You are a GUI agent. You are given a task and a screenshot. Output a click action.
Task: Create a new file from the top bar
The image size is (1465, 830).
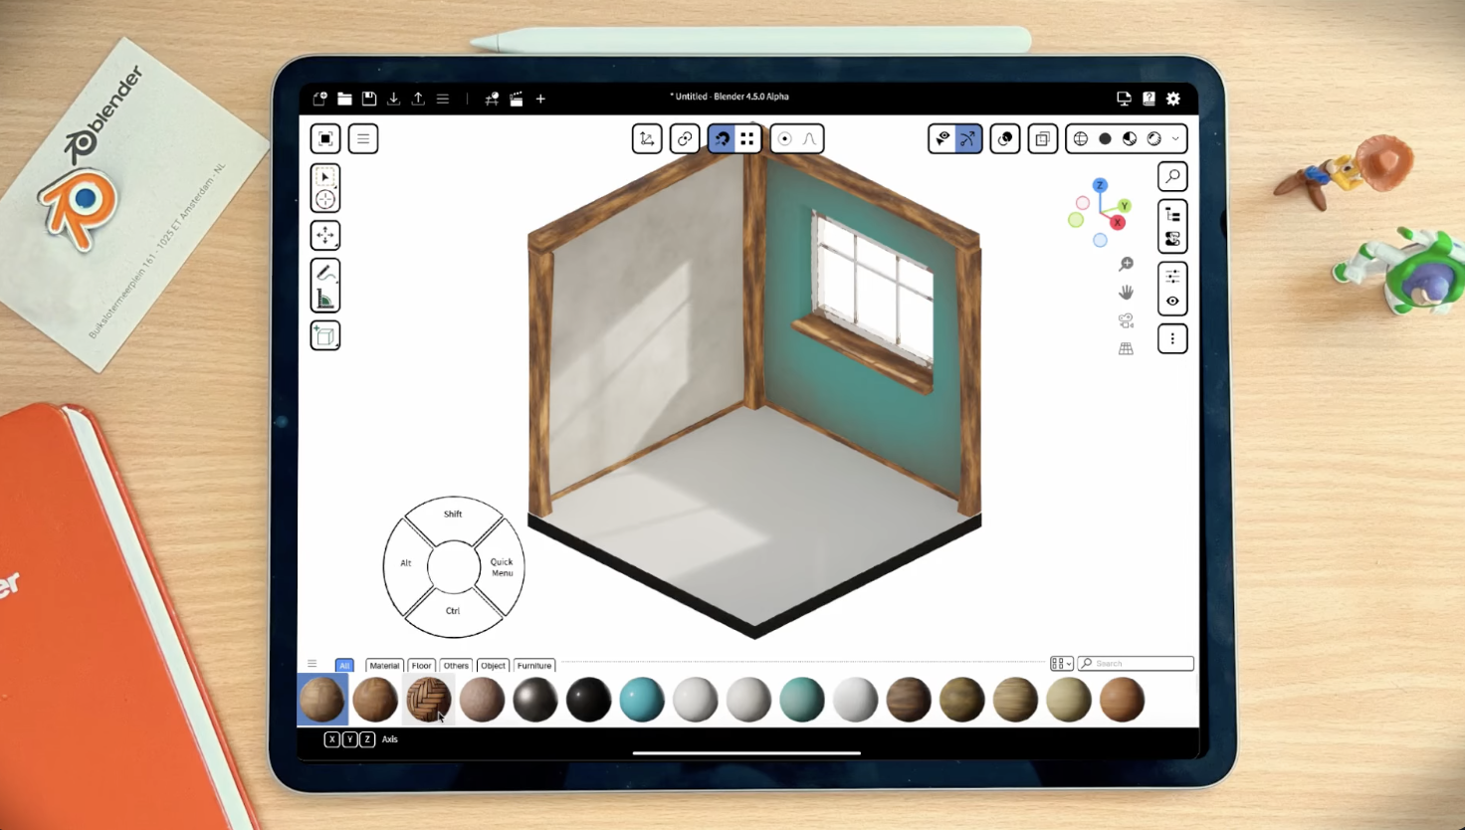[x=319, y=99]
